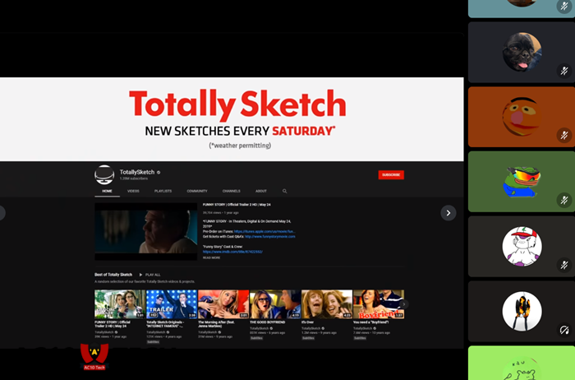Image resolution: width=575 pixels, height=380 pixels.
Task: Expand description with READ MORE
Action: pos(211,257)
